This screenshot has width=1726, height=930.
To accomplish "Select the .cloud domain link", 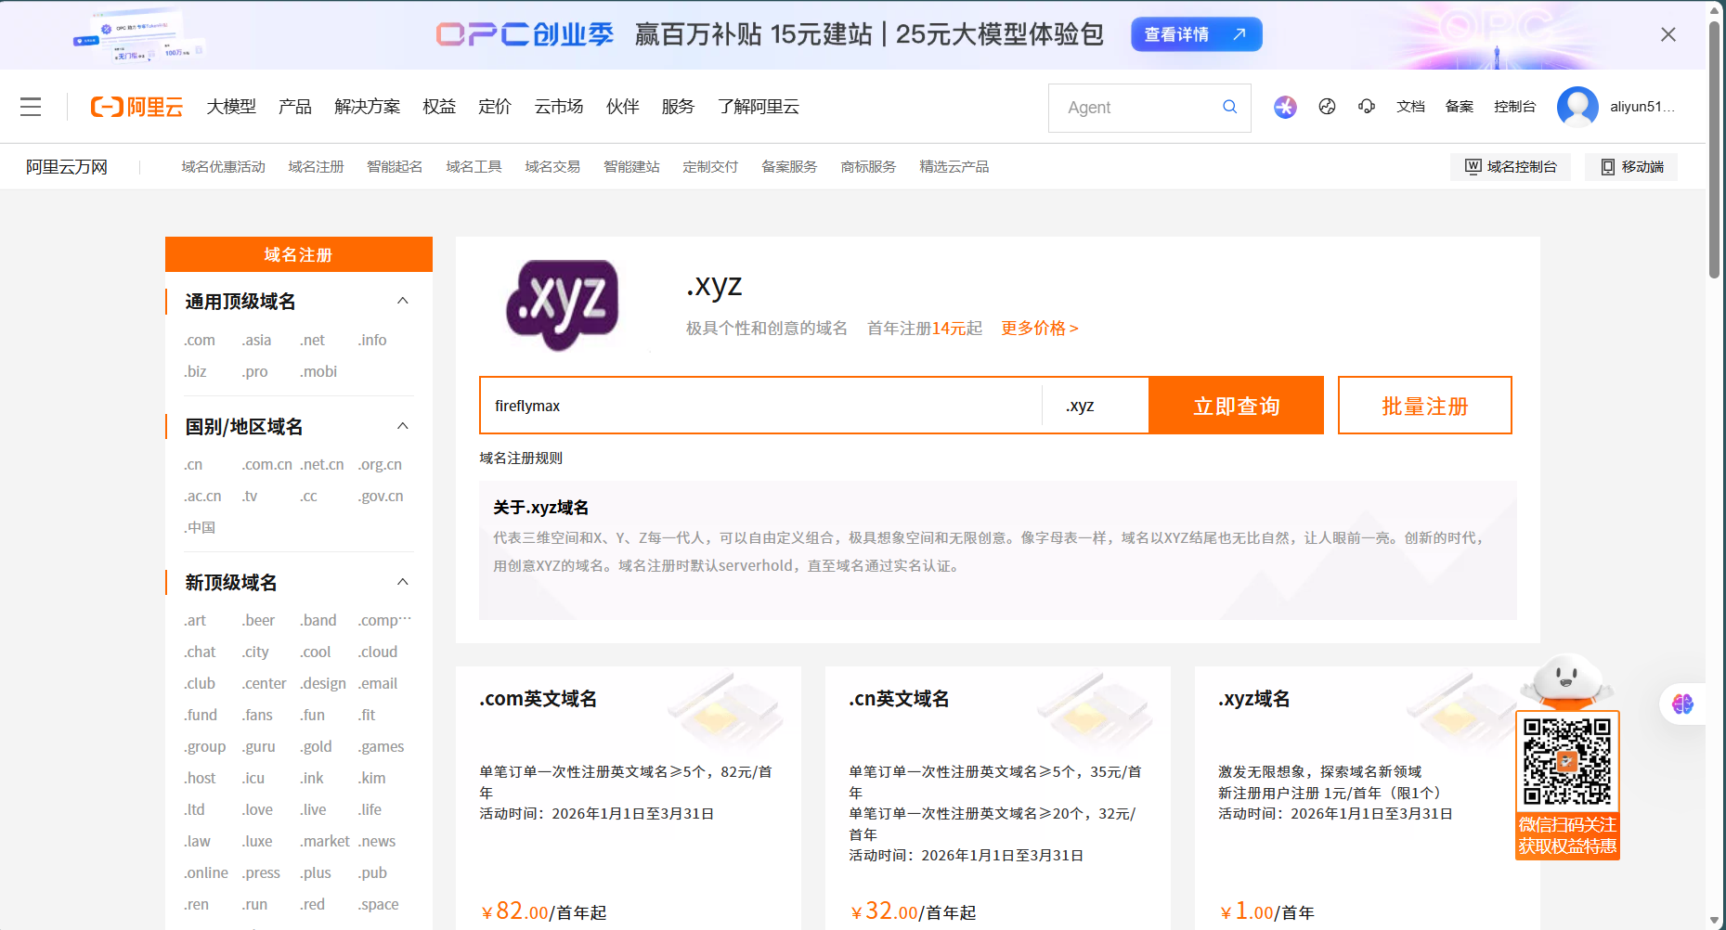I will [378, 652].
